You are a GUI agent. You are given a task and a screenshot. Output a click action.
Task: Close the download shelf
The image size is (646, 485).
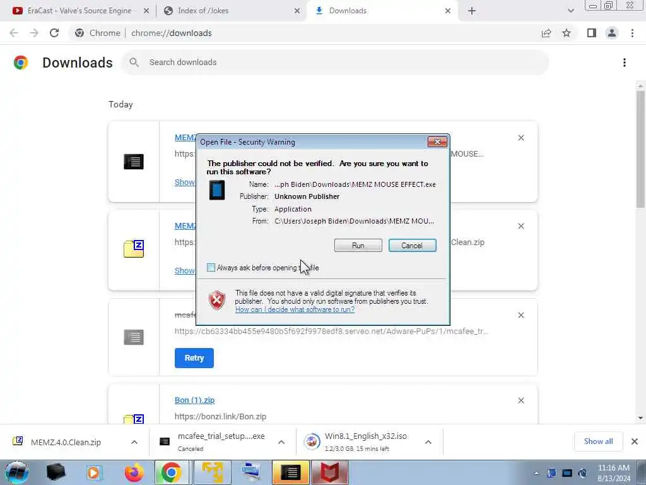pos(635,441)
